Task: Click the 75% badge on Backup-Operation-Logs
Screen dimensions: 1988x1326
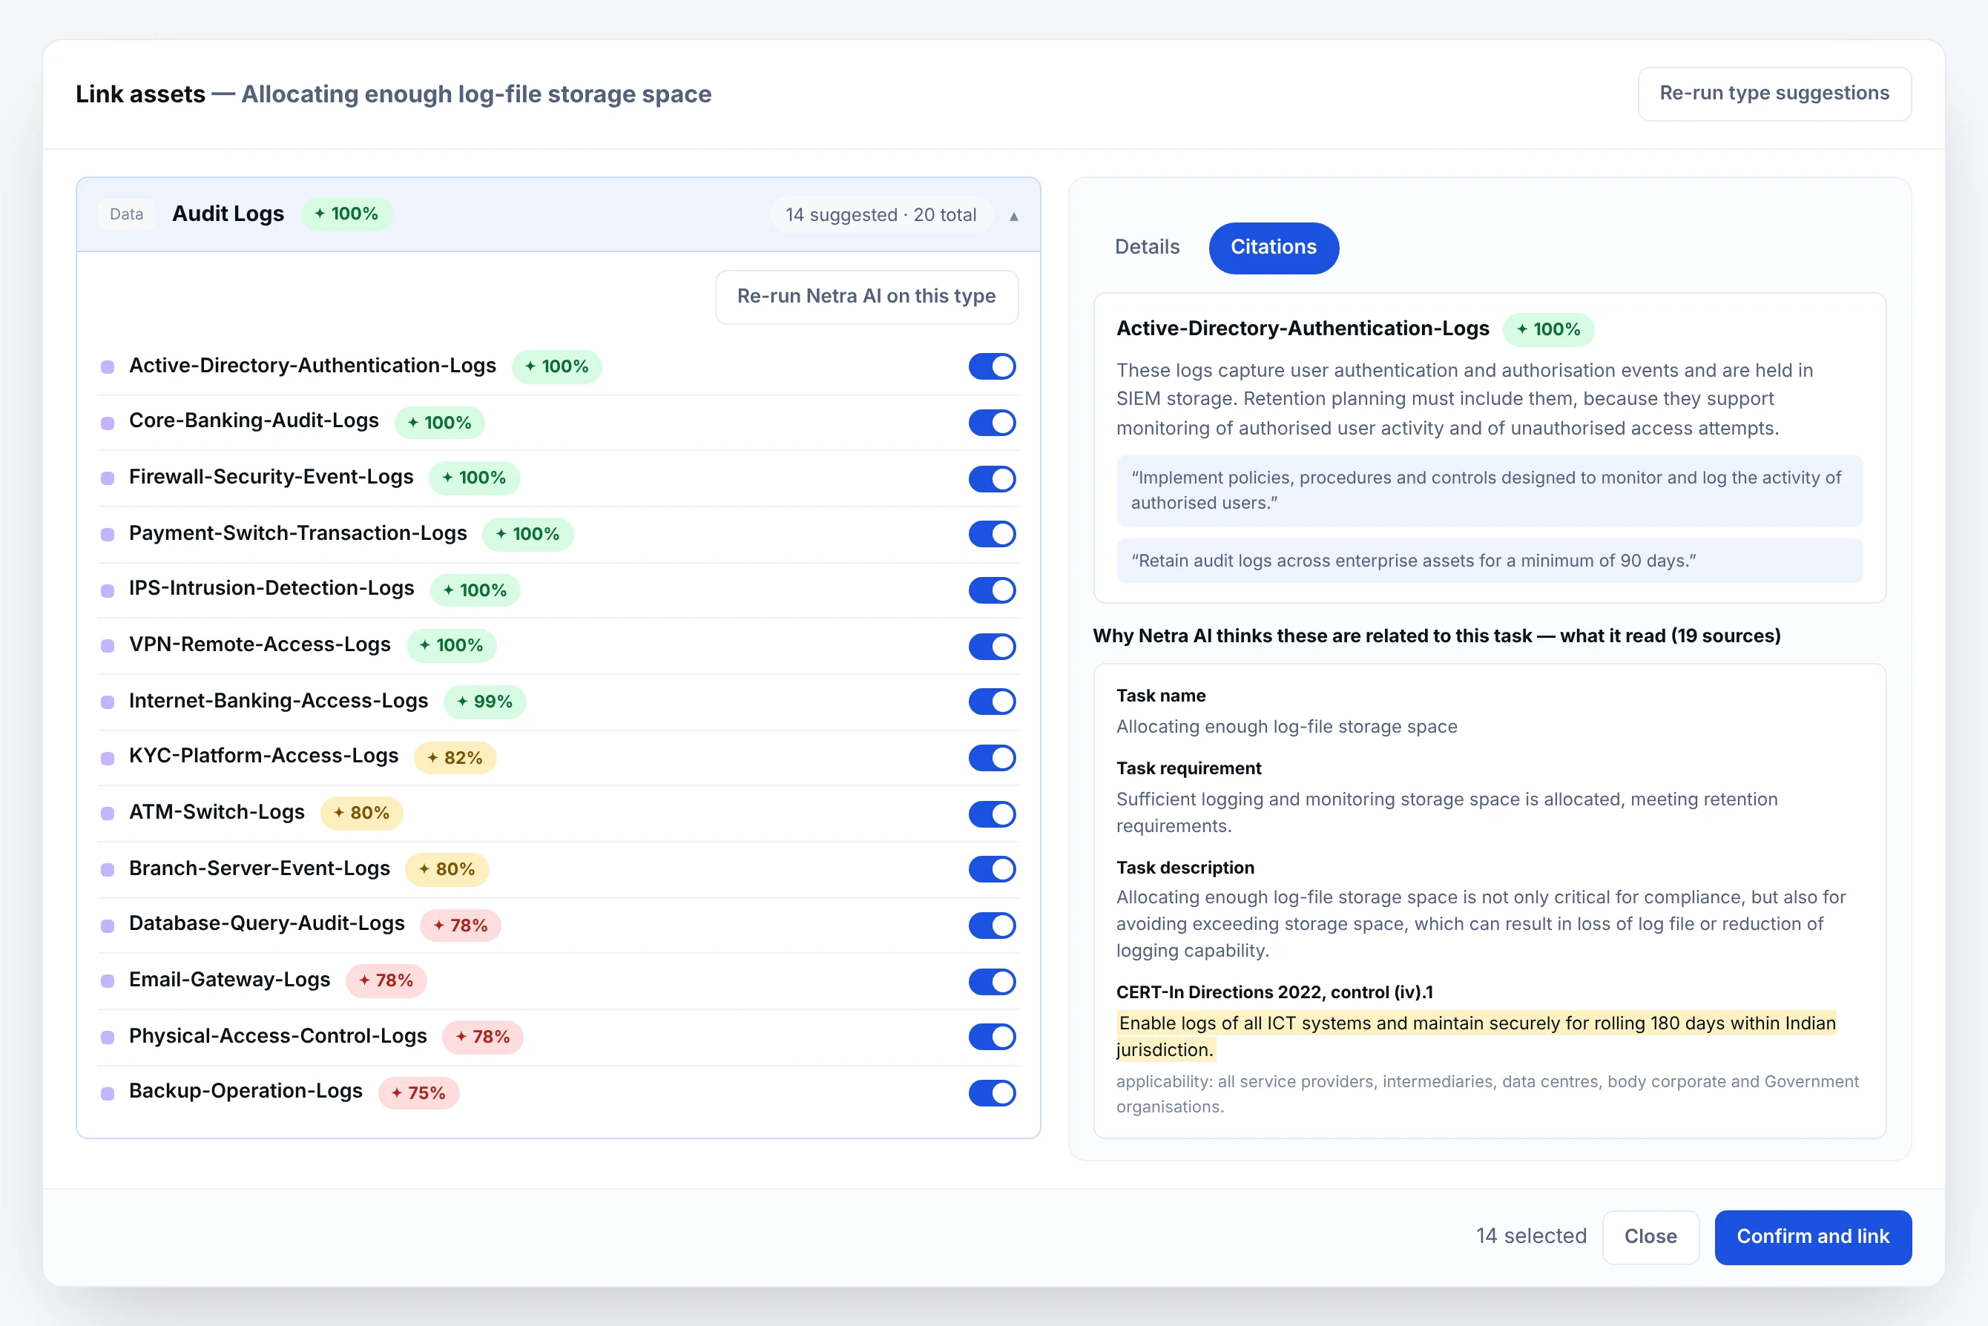Action: pos(418,1092)
